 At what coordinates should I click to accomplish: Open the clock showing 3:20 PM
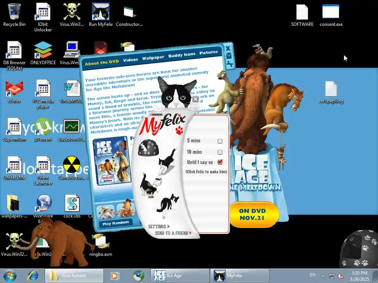pyautogui.click(x=359, y=276)
